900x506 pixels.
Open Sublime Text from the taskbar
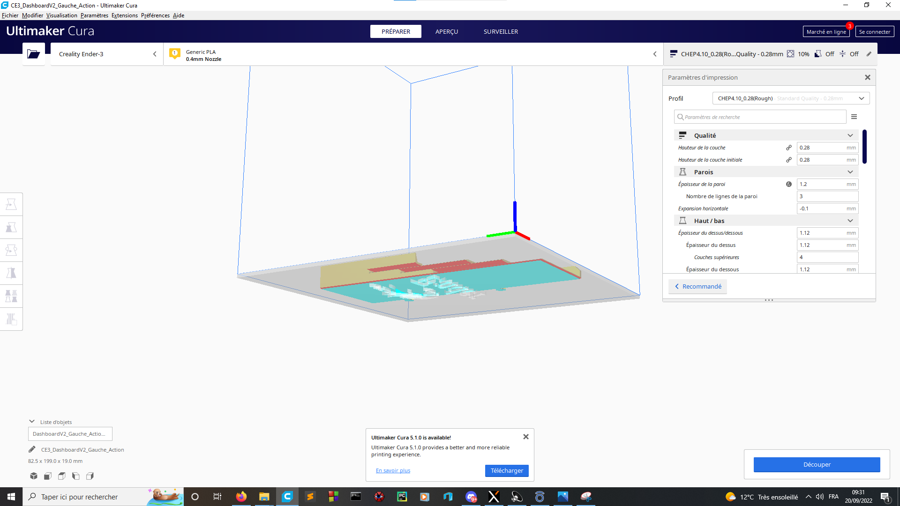pos(310,497)
